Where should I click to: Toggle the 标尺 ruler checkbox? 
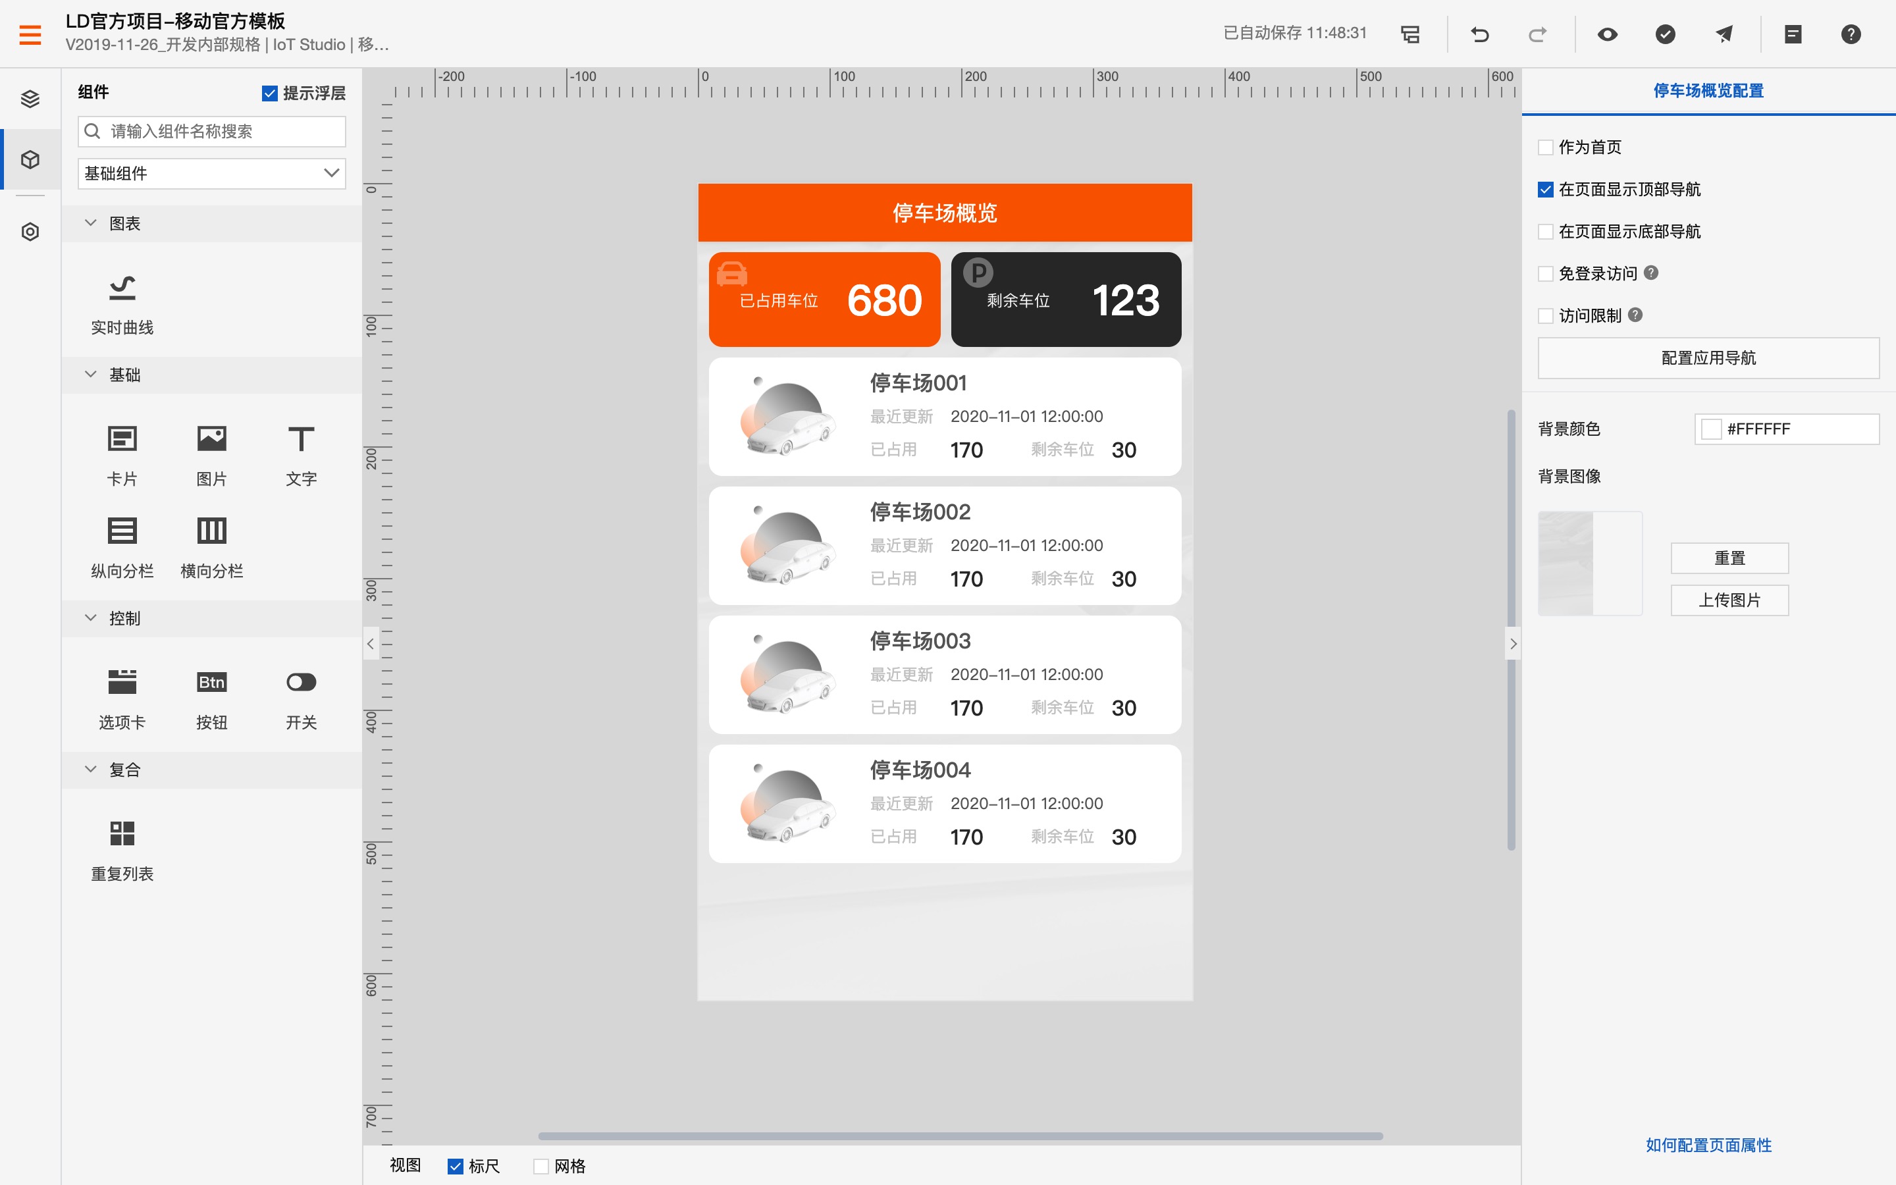click(x=455, y=1166)
